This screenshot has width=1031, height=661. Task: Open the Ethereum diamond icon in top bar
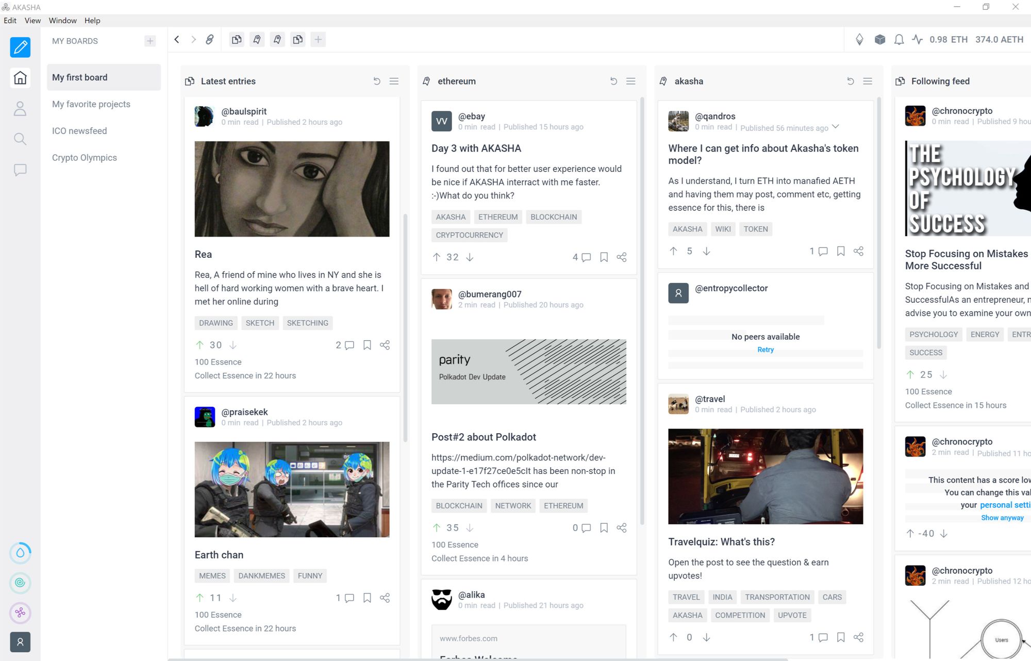coord(859,40)
